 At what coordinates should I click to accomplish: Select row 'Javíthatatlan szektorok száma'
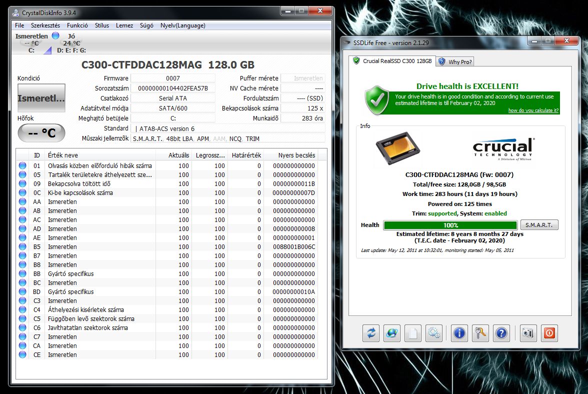[x=167, y=327]
